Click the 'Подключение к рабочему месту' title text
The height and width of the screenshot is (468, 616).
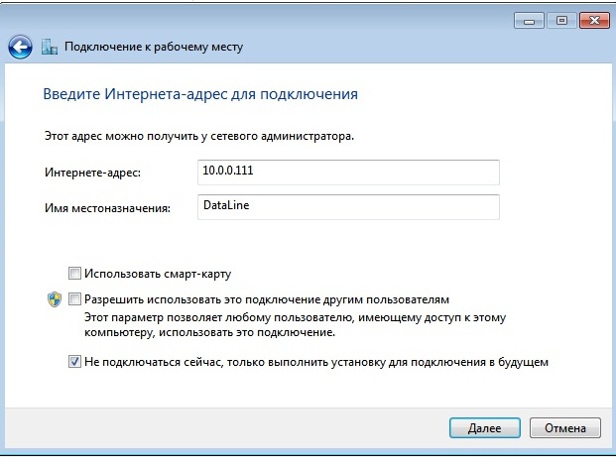(x=154, y=47)
